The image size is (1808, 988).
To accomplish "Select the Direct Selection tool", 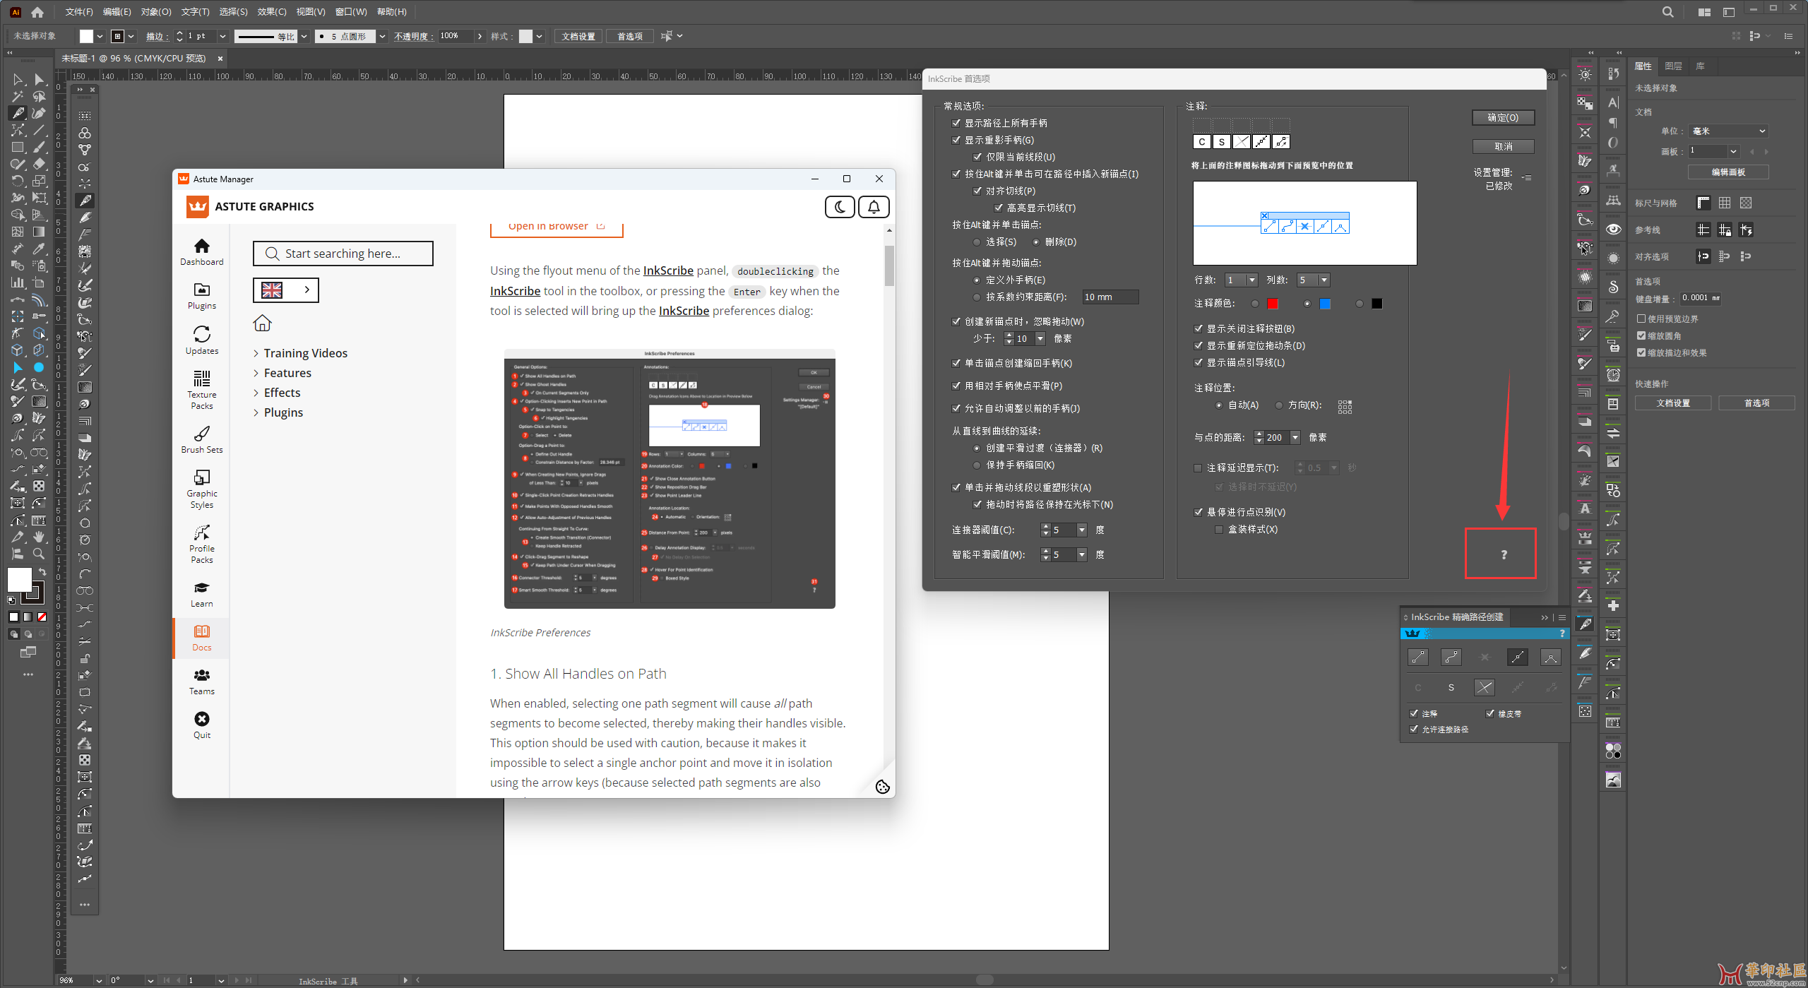I will pos(39,79).
